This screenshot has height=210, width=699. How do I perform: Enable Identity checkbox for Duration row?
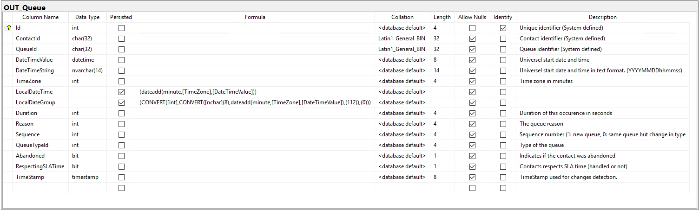[x=503, y=113]
